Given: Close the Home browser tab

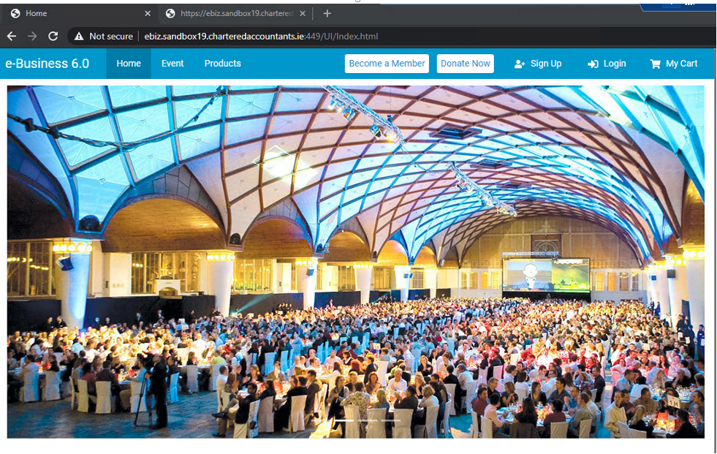Looking at the screenshot, I should point(148,14).
